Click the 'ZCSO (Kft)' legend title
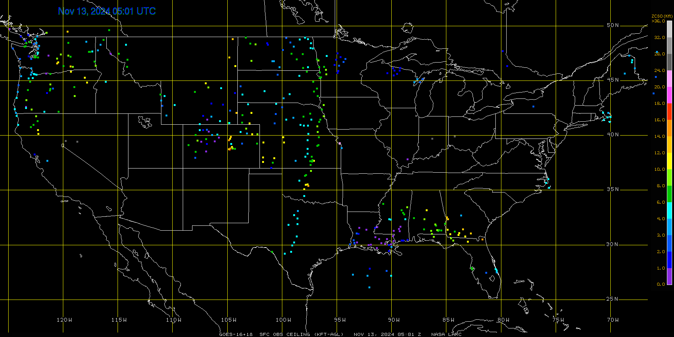 (662, 16)
